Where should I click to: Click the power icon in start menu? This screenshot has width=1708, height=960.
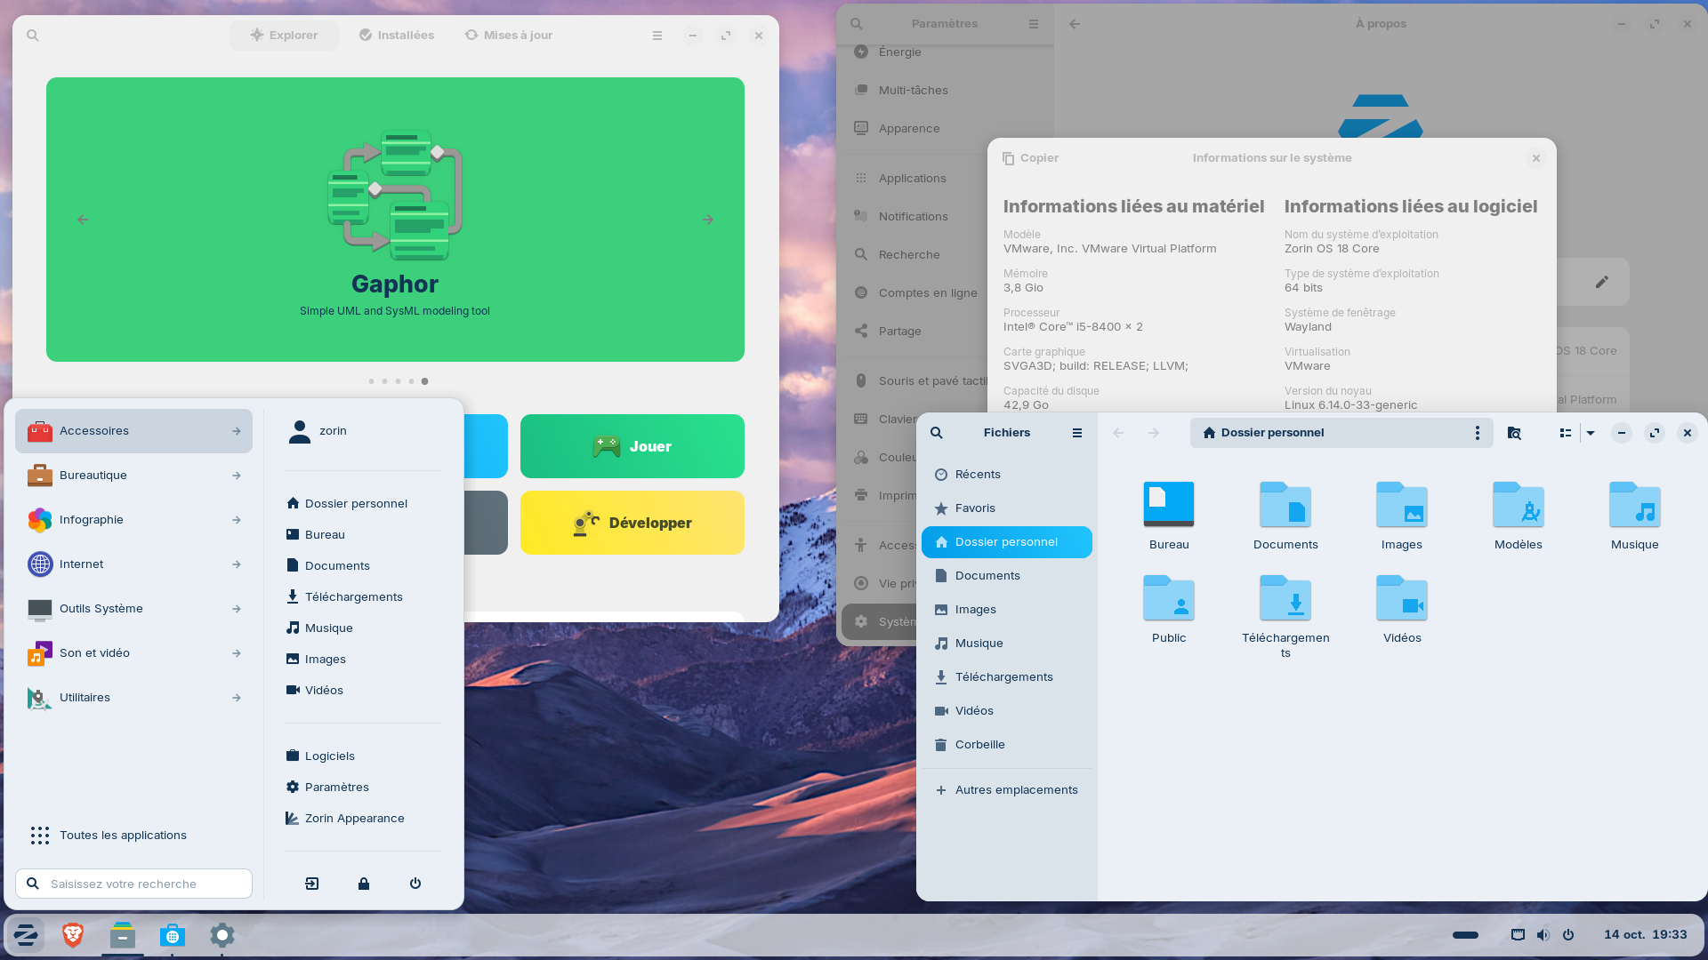tap(415, 884)
